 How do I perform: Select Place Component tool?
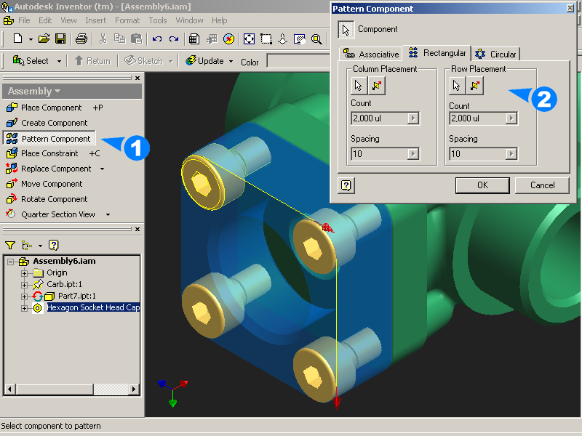click(51, 108)
